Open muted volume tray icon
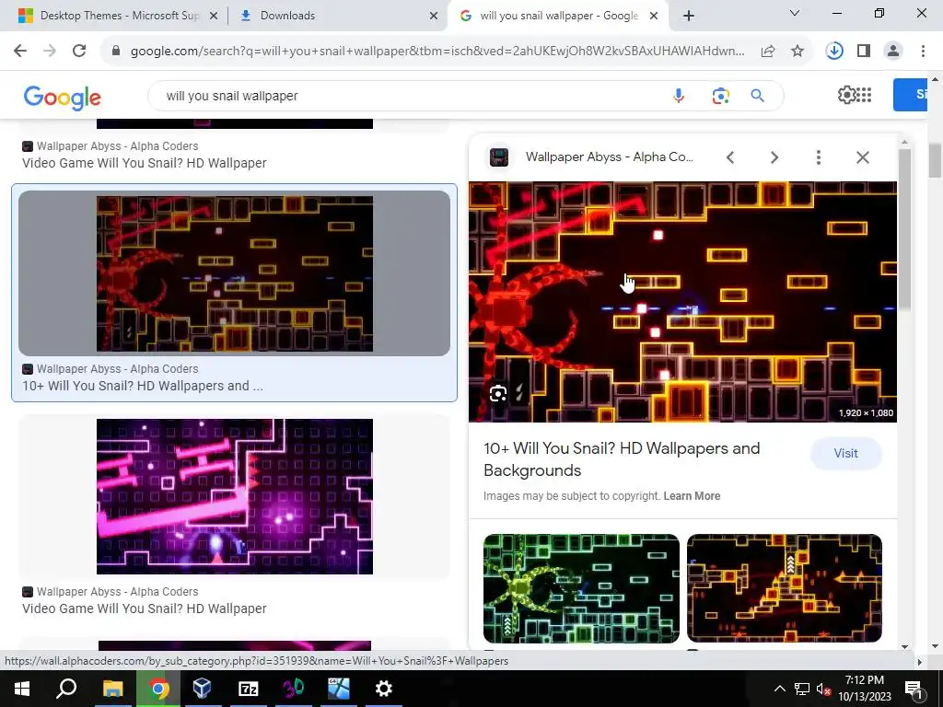This screenshot has height=707, width=943. 823,689
